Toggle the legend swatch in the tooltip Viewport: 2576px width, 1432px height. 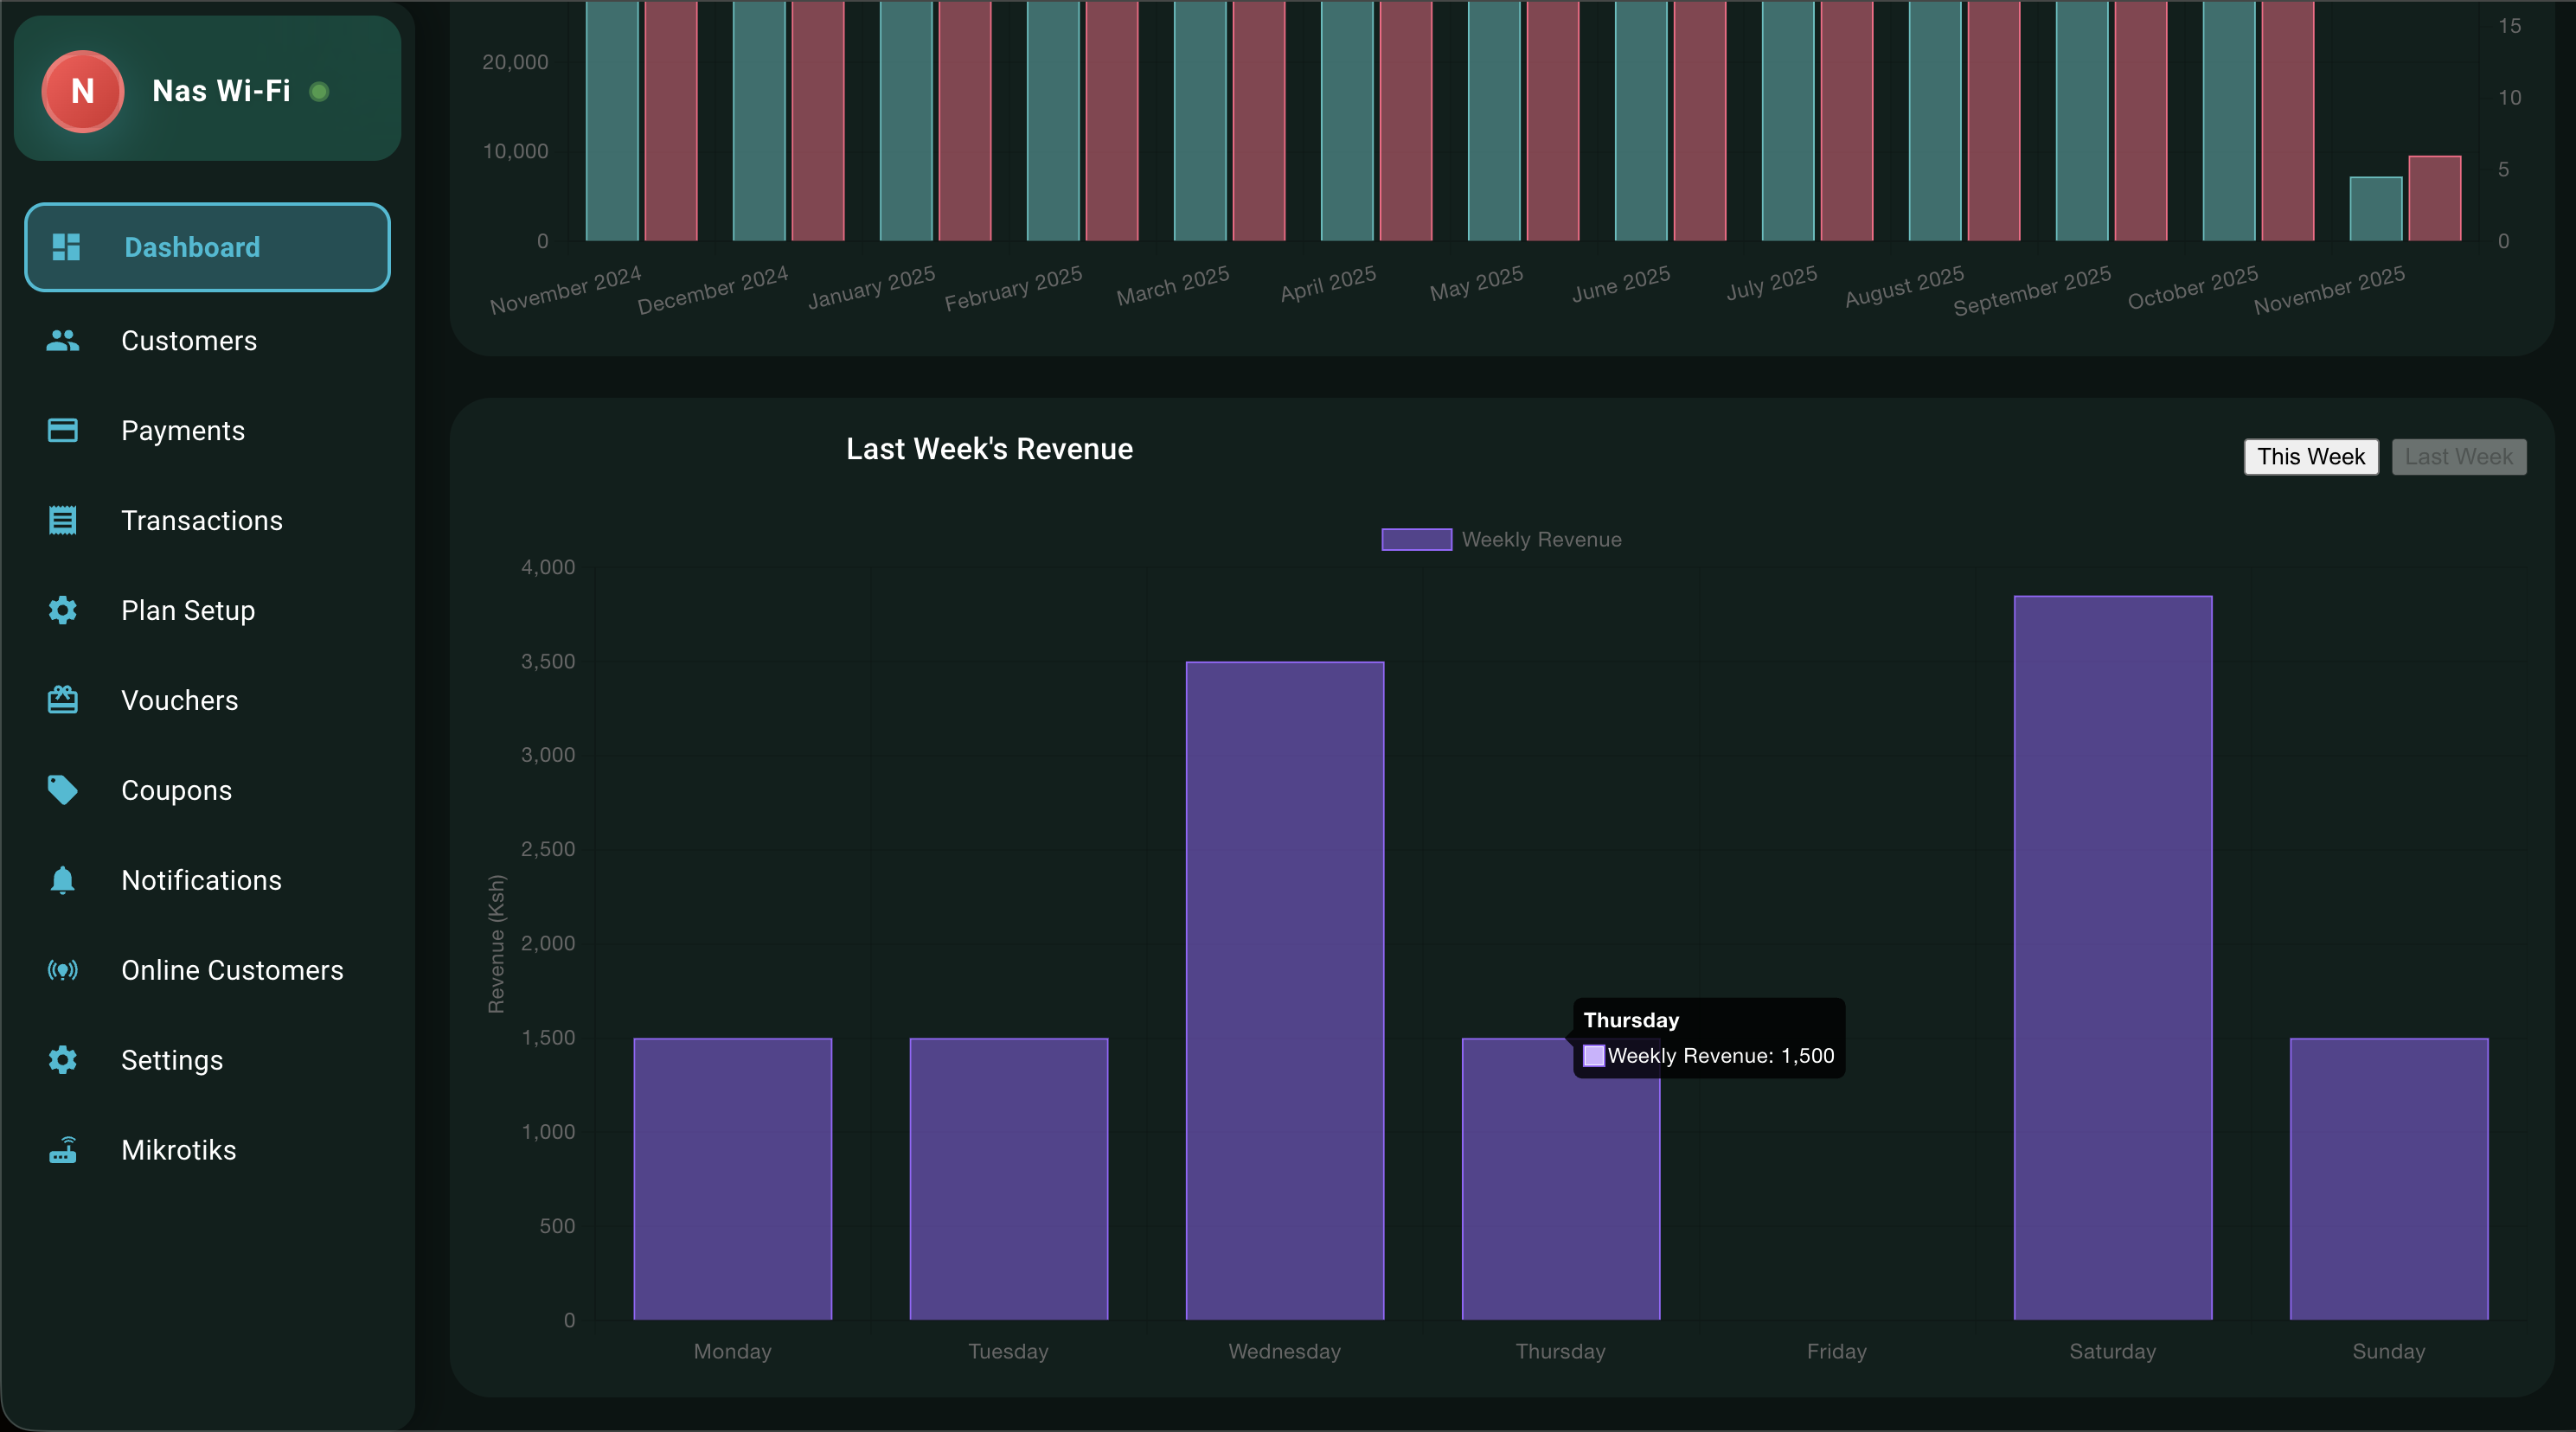coord(1595,1056)
